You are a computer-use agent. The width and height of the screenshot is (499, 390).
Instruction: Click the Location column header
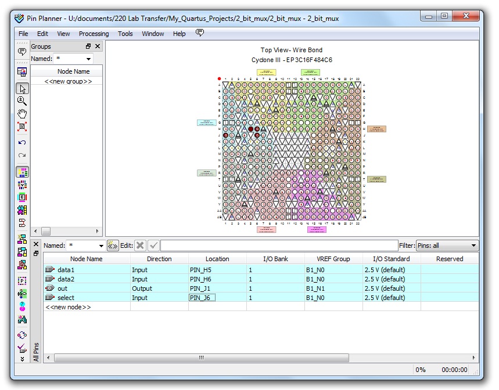click(x=217, y=259)
